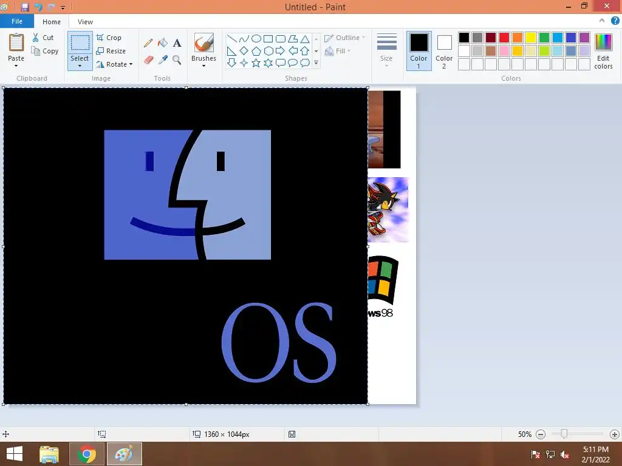Select the Eraser tool

[148, 60]
